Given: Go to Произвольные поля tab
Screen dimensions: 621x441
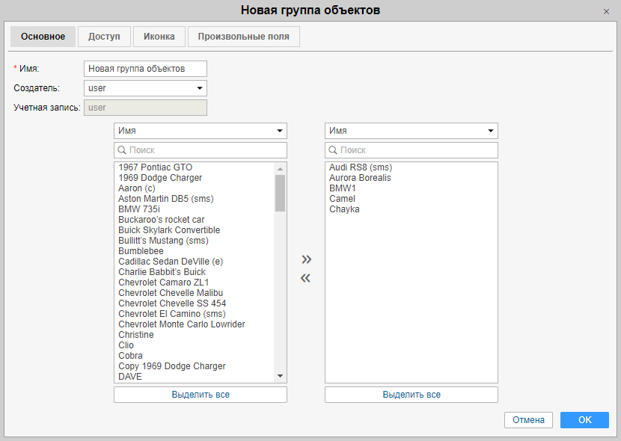Looking at the screenshot, I should pyautogui.click(x=243, y=37).
